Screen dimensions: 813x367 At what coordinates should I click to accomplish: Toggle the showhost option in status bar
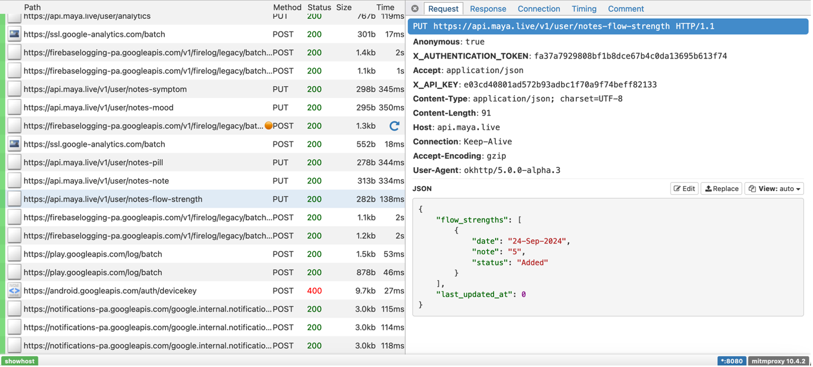pos(20,361)
